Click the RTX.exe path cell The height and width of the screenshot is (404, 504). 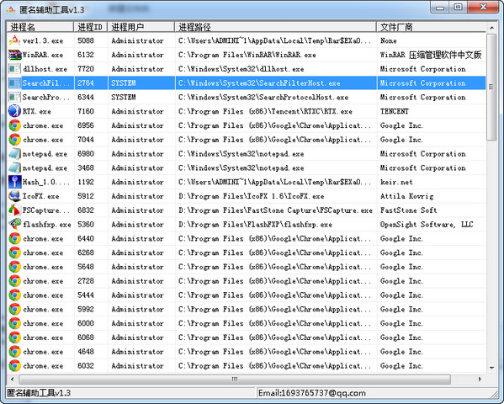pos(276,111)
